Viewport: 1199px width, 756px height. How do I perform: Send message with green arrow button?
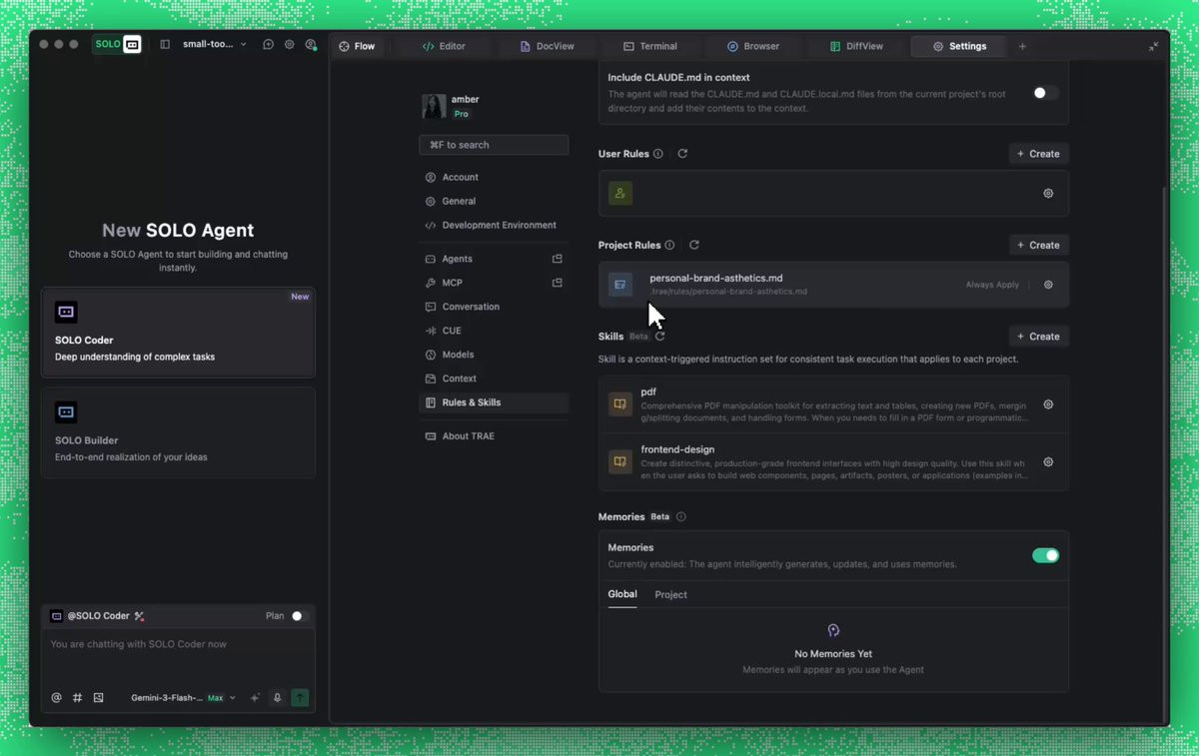[300, 698]
